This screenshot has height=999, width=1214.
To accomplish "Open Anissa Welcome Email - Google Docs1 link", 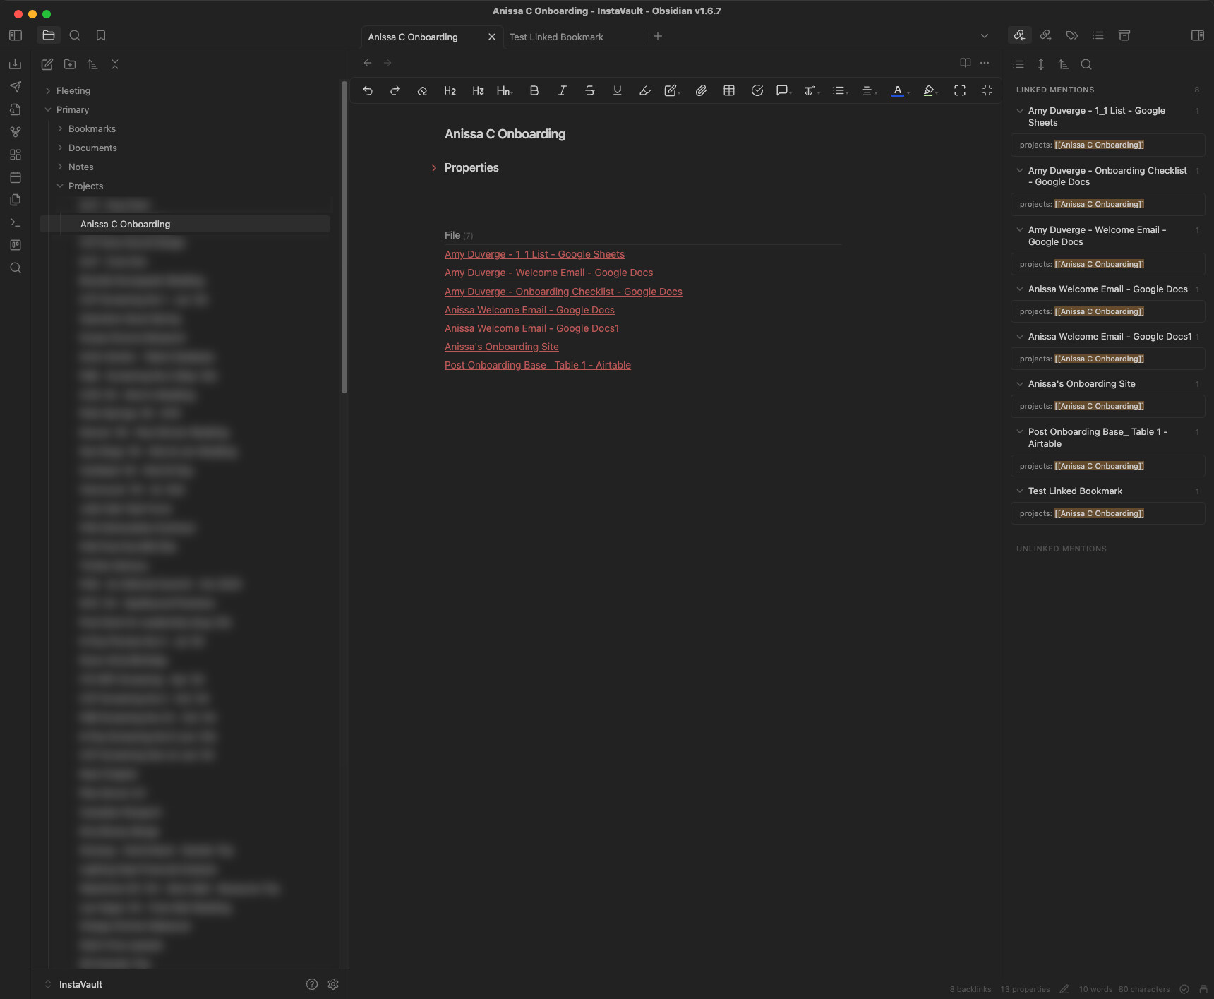I will (x=531, y=328).
